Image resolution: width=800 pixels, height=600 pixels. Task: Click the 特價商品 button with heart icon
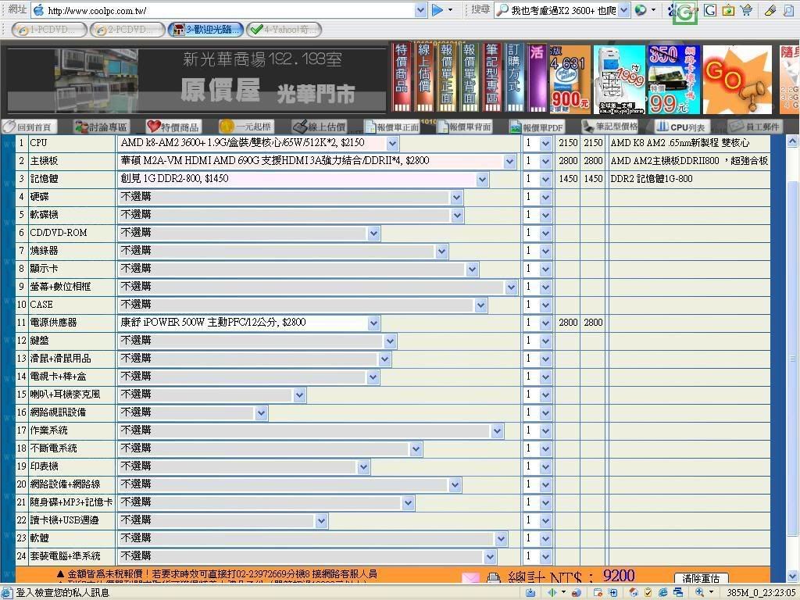tap(173, 127)
